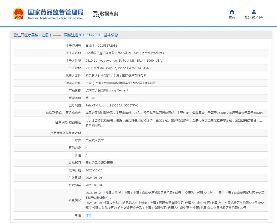Select the 产品名称 label cell
The height and width of the screenshot is (223, 277).
[48, 90]
